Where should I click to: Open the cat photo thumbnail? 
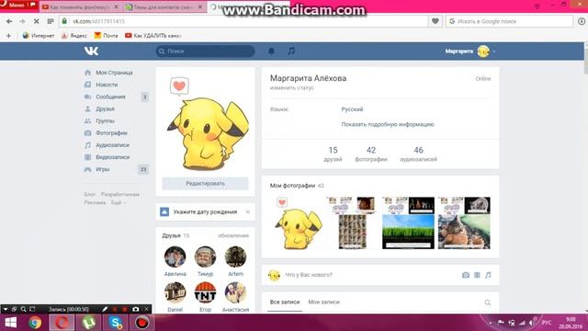pyautogui.click(x=464, y=223)
